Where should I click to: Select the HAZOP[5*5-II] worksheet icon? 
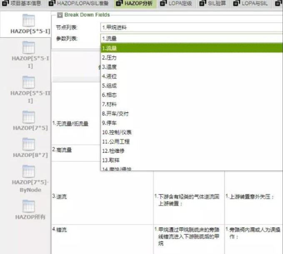pyautogui.click(x=28, y=47)
